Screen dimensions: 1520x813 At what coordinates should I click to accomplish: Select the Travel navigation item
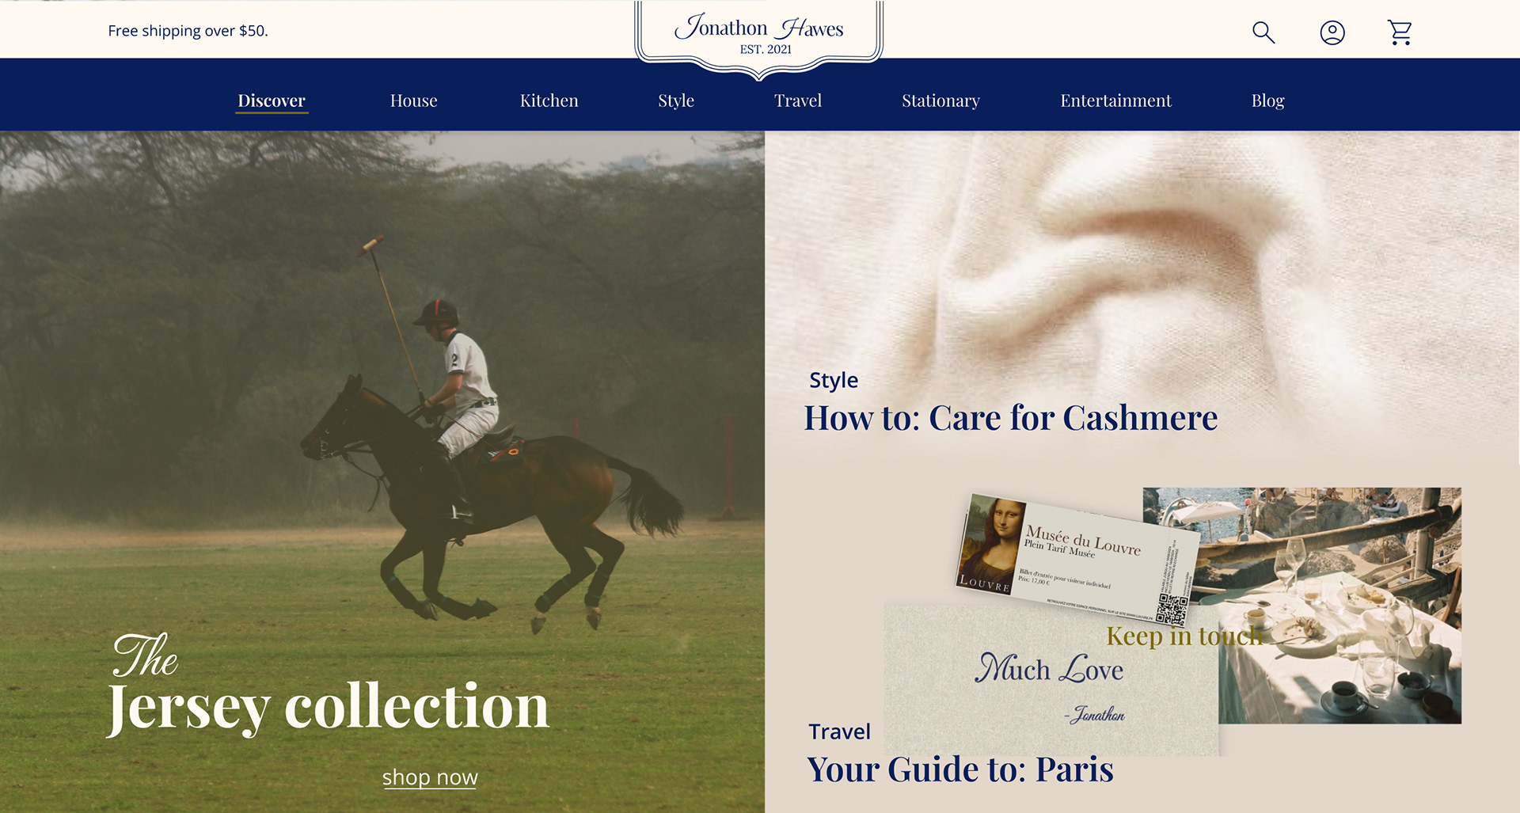[798, 101]
